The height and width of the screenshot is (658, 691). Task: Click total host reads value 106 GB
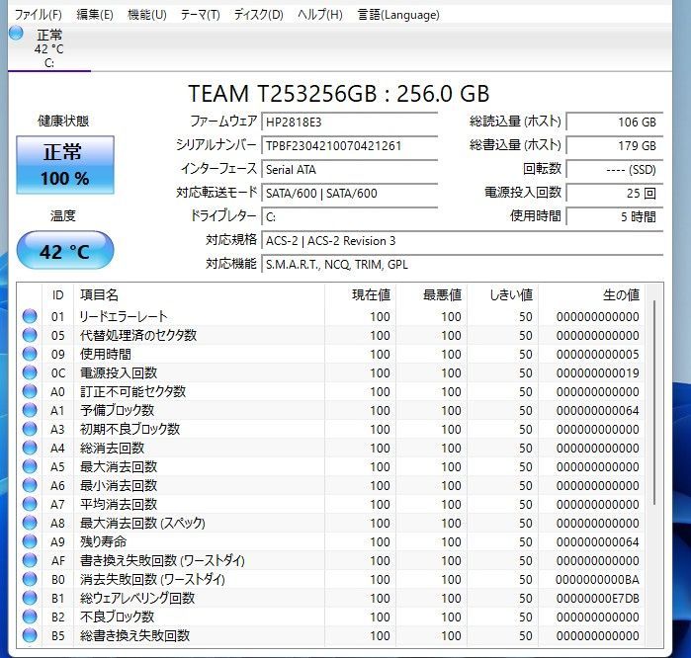tap(614, 122)
